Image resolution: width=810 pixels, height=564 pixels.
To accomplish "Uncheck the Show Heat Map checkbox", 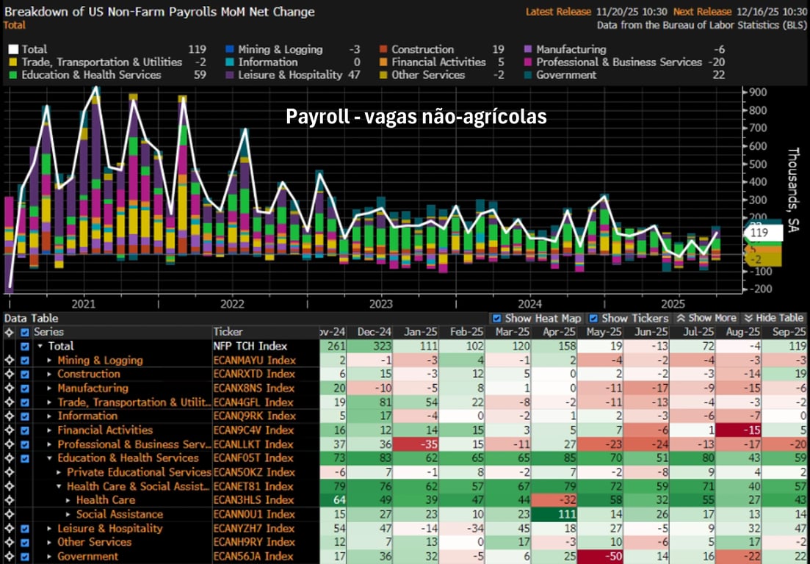I will click(497, 319).
